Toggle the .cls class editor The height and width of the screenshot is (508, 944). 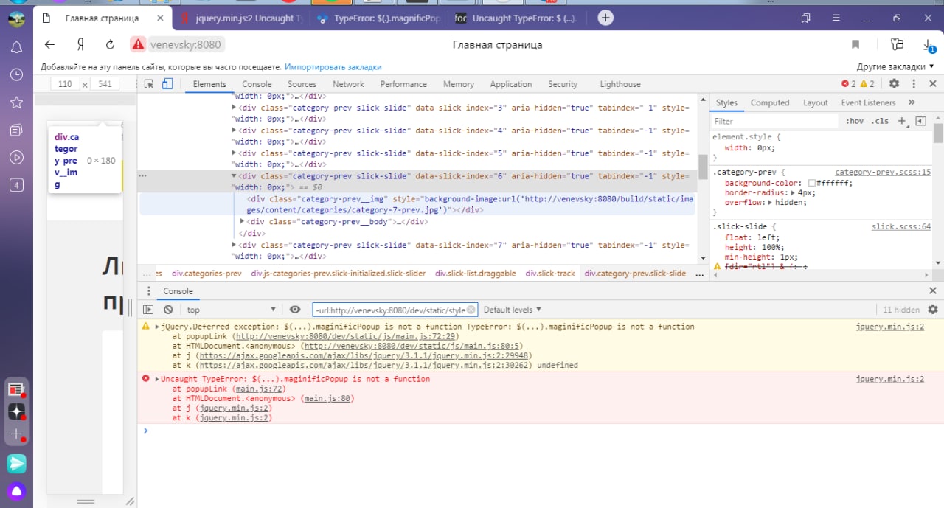880,121
